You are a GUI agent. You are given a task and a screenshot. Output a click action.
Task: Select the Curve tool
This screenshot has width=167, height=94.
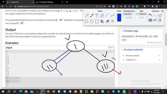pos(107,16)
